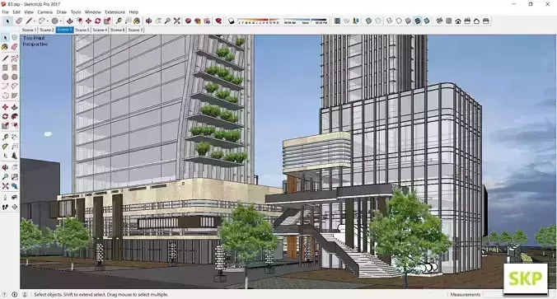Click Zoom Extents in the Getting Started toolbar
Image resolution: width=557 pixels, height=299 pixels.
tap(176, 21)
